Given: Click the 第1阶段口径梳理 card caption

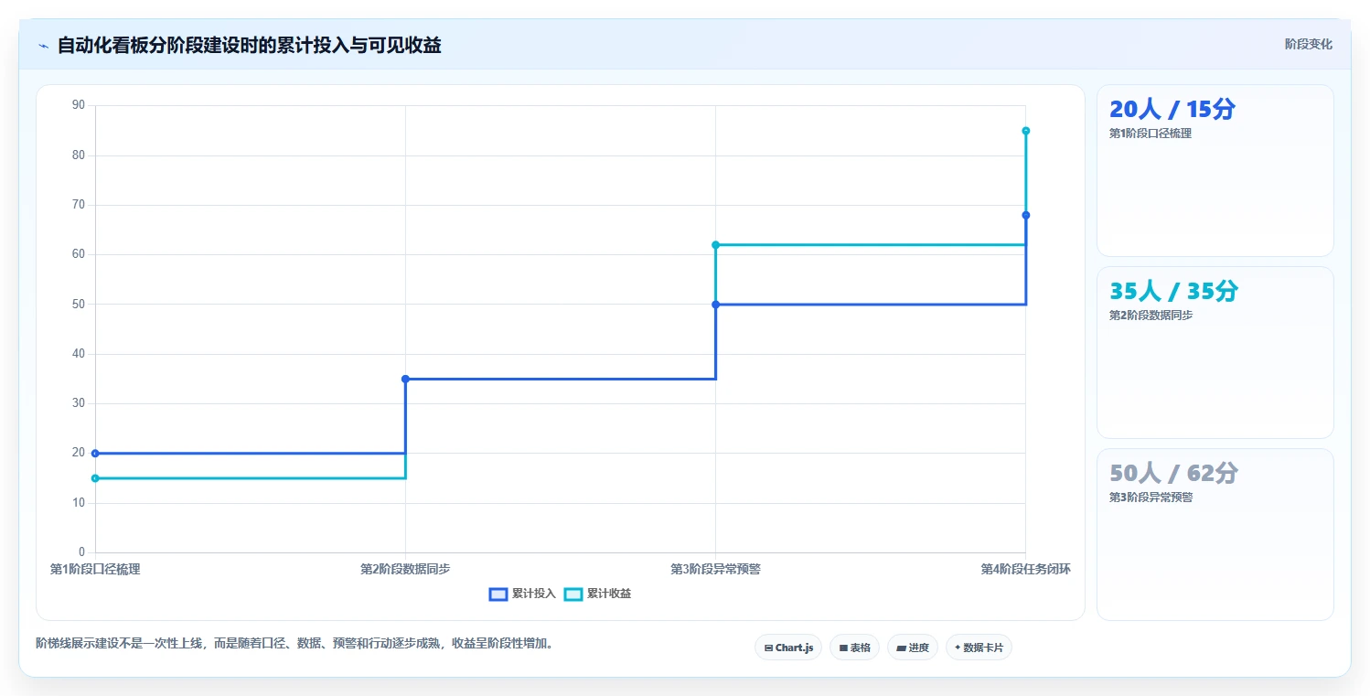Looking at the screenshot, I should (1151, 134).
